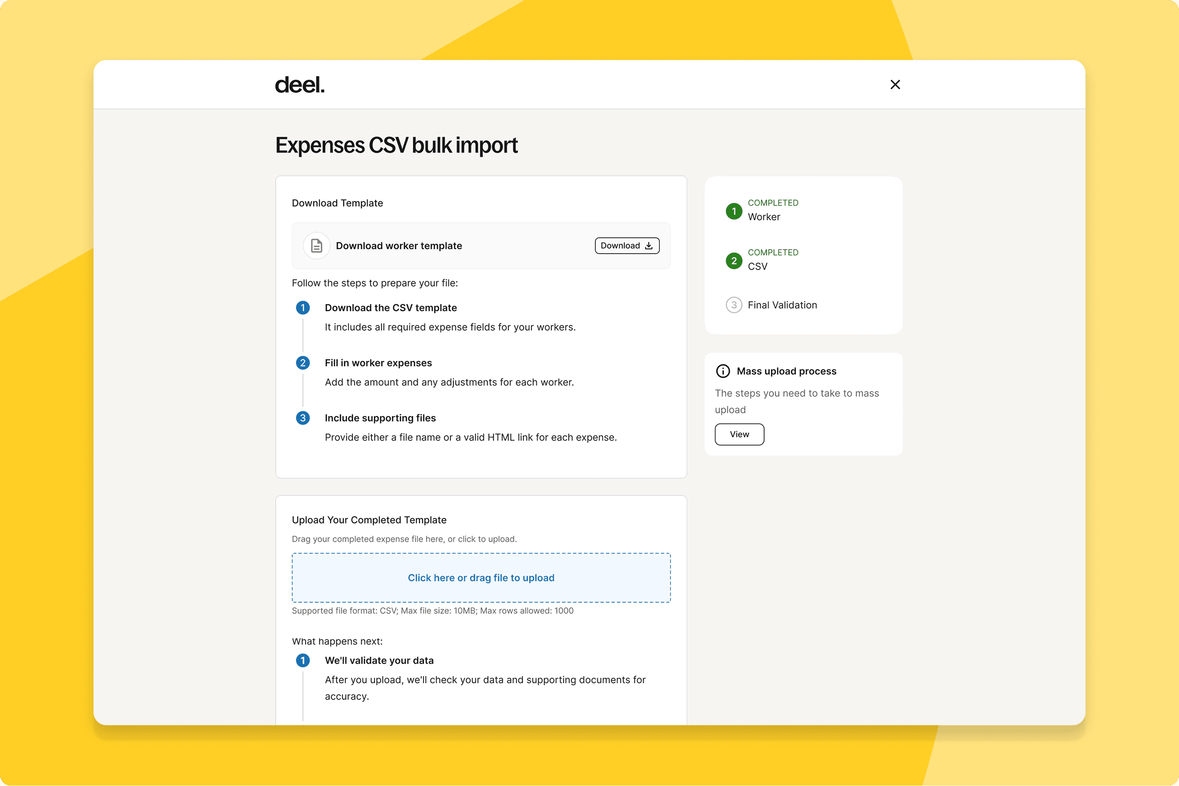
Task: Select the CSV step label
Action: click(x=757, y=267)
